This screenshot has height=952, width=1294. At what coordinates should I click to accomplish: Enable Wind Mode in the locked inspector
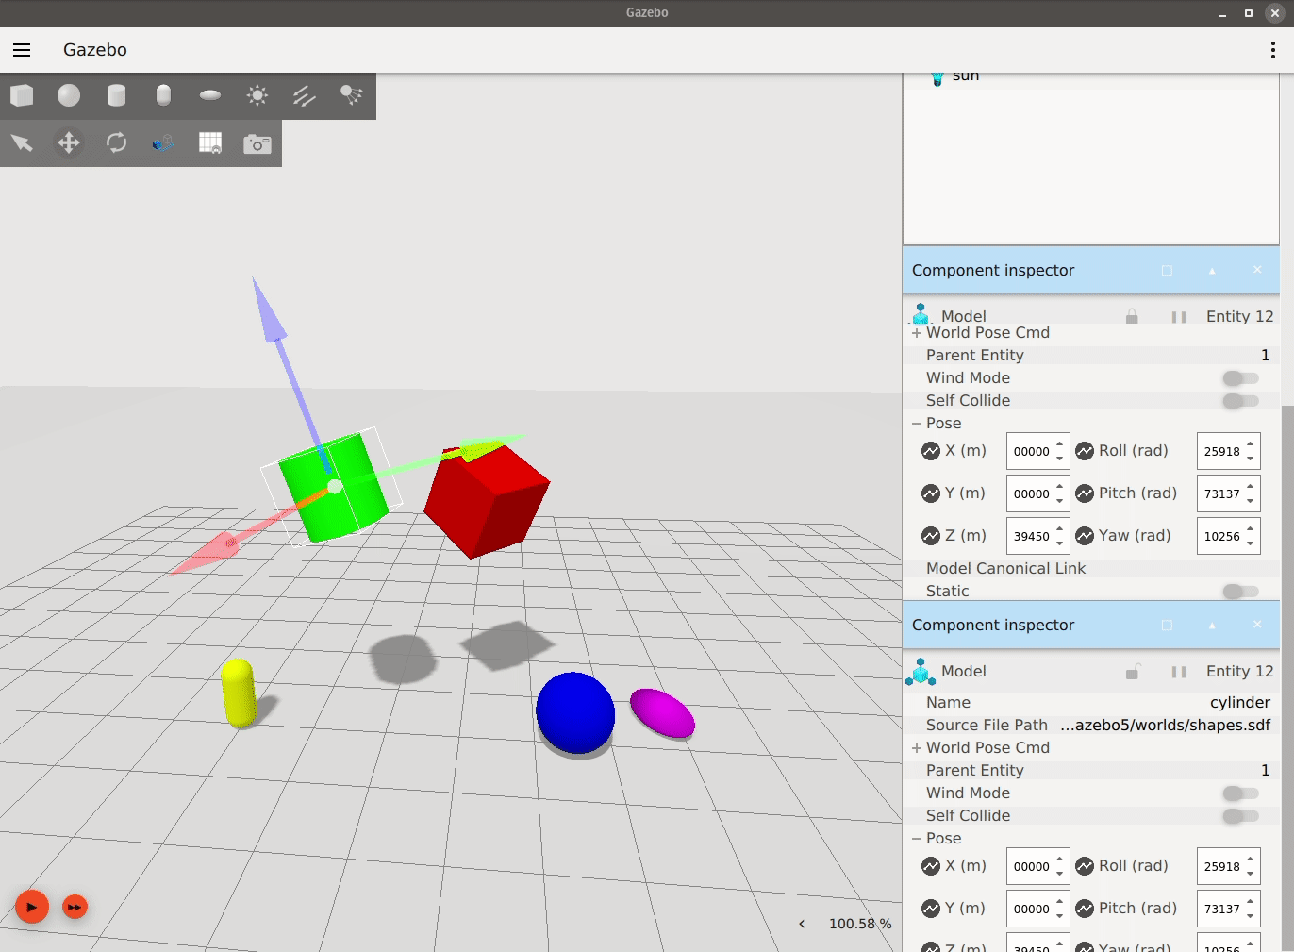[1240, 378]
